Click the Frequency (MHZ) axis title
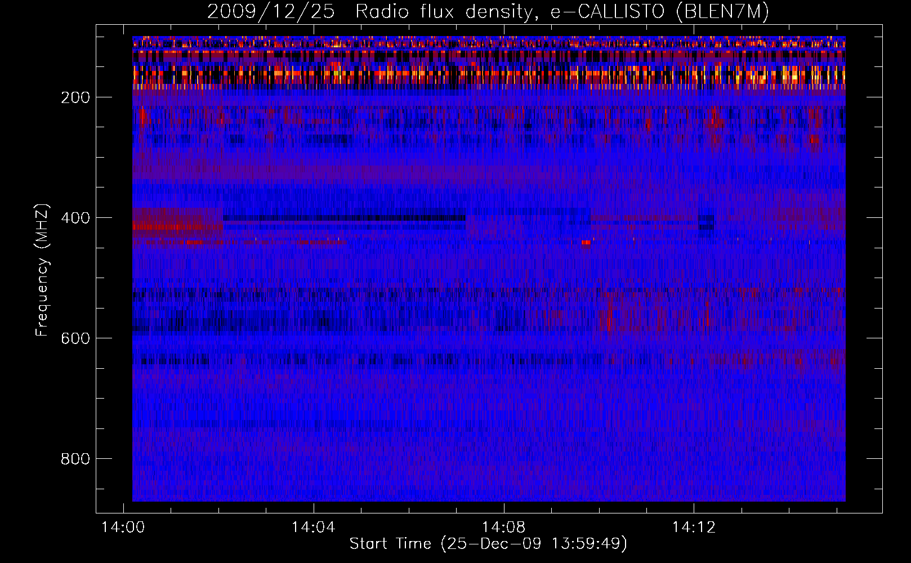 [x=42, y=270]
